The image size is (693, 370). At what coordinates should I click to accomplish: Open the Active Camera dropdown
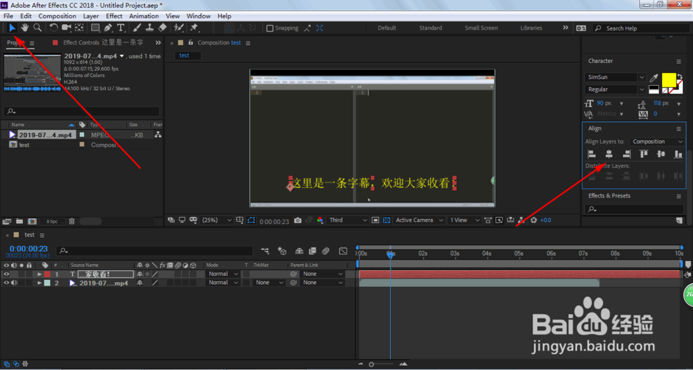(x=419, y=220)
